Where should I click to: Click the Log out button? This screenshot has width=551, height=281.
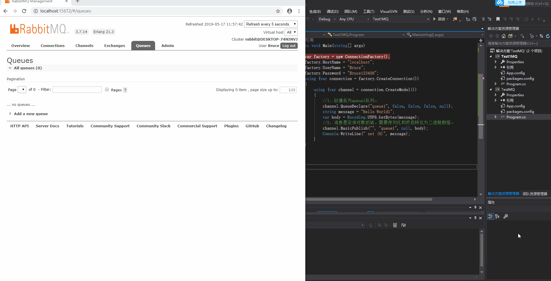click(289, 46)
